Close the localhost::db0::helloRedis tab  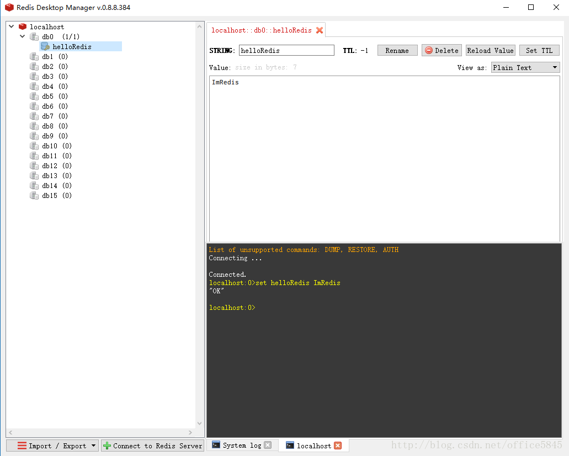click(x=320, y=30)
